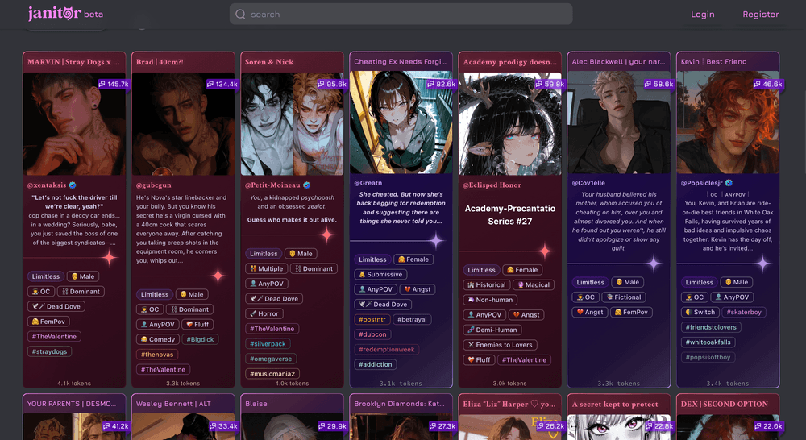Select the Comedy tag on Brad card
806x440 pixels.
click(158, 340)
